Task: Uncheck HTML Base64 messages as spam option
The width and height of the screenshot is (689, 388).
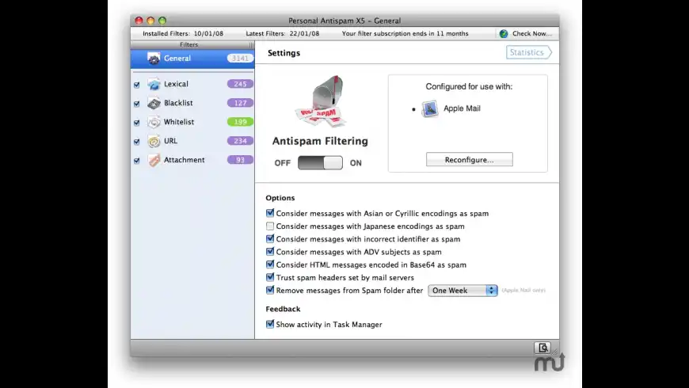Action: click(x=270, y=264)
